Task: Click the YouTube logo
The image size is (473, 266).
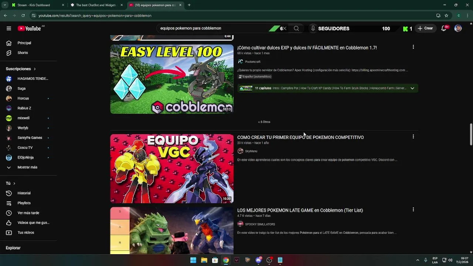Action: coord(29,28)
